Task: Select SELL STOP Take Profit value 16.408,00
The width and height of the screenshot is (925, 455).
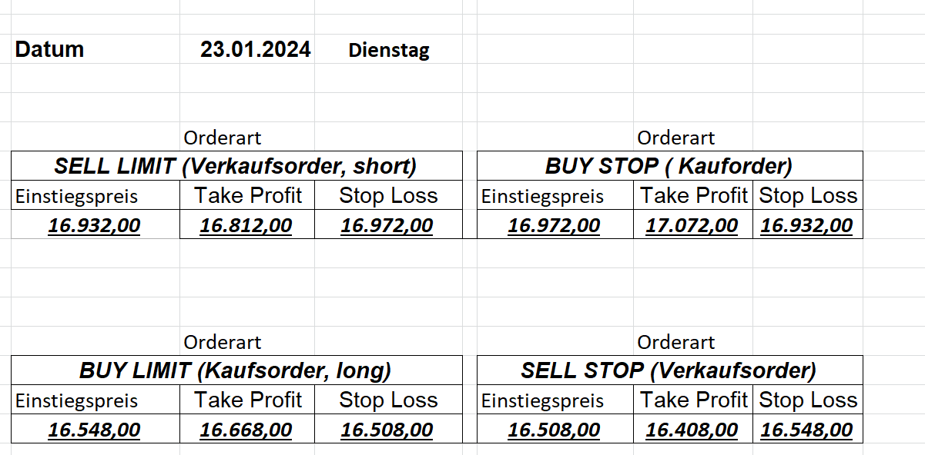Action: point(692,430)
